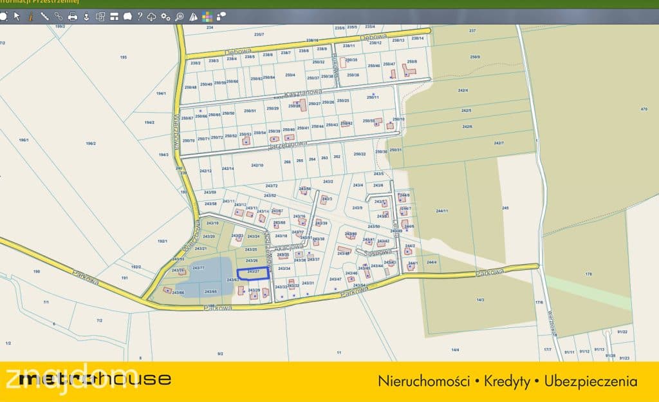Click parcel number 250/9
659x402 pixels.
pyautogui.click(x=475, y=57)
